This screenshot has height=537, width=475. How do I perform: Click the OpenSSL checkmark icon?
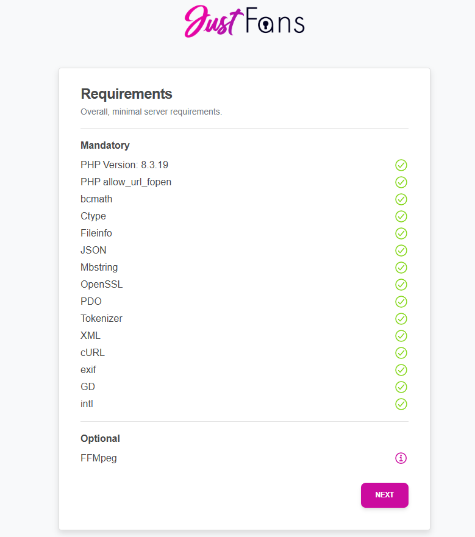click(401, 285)
